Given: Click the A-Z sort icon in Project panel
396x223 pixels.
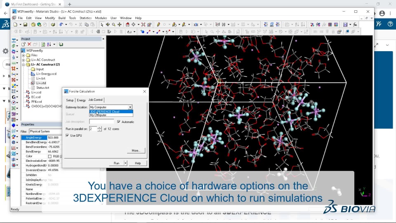Looking at the screenshot, I should 49,44.
